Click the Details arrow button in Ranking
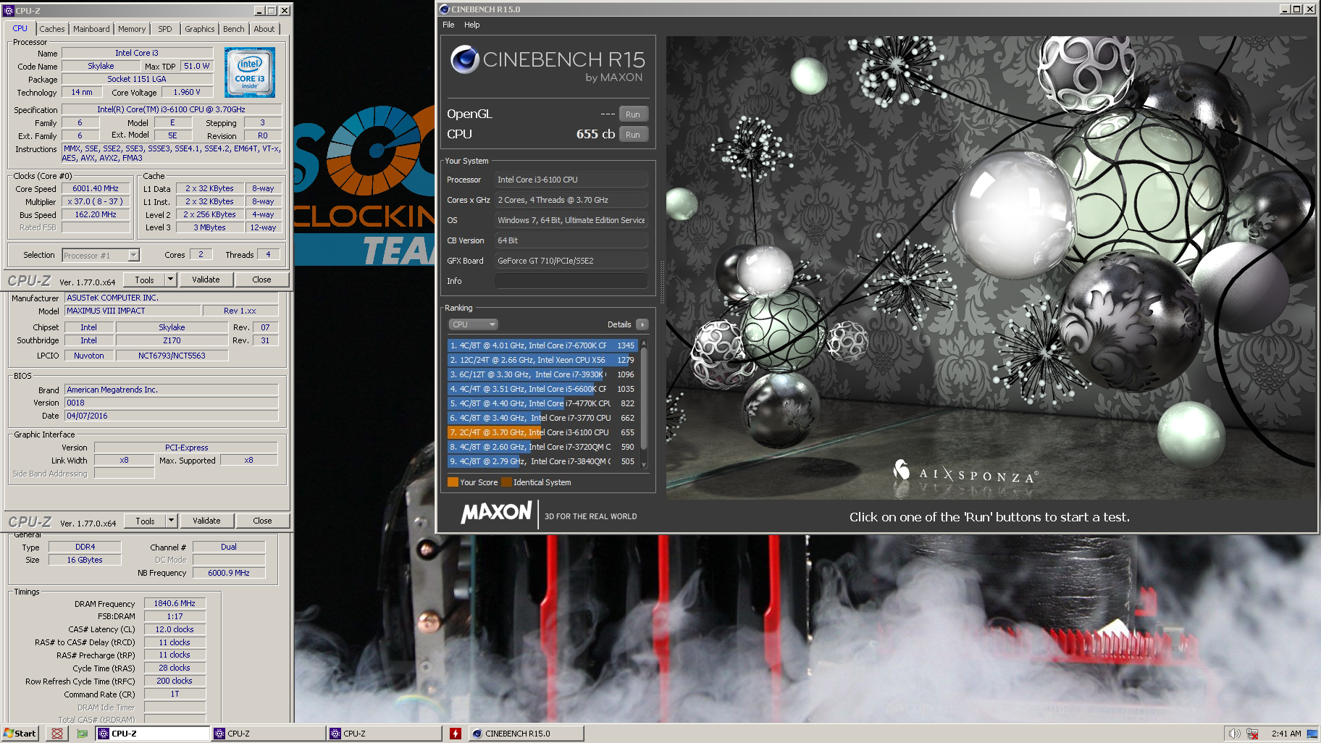 coord(642,324)
